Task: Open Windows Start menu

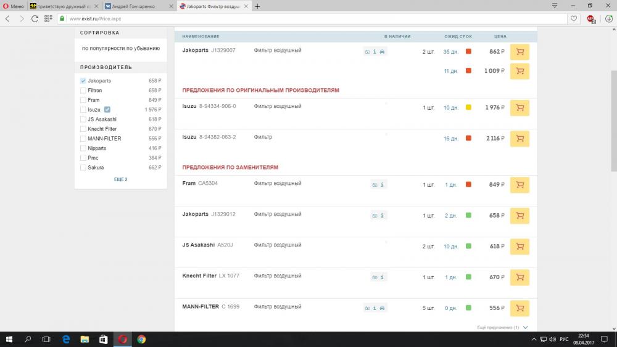Action: 9,339
